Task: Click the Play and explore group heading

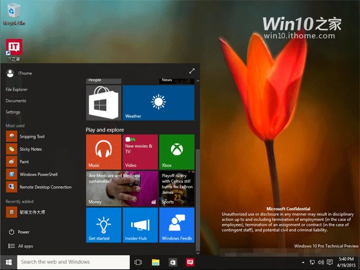Action: tap(104, 130)
